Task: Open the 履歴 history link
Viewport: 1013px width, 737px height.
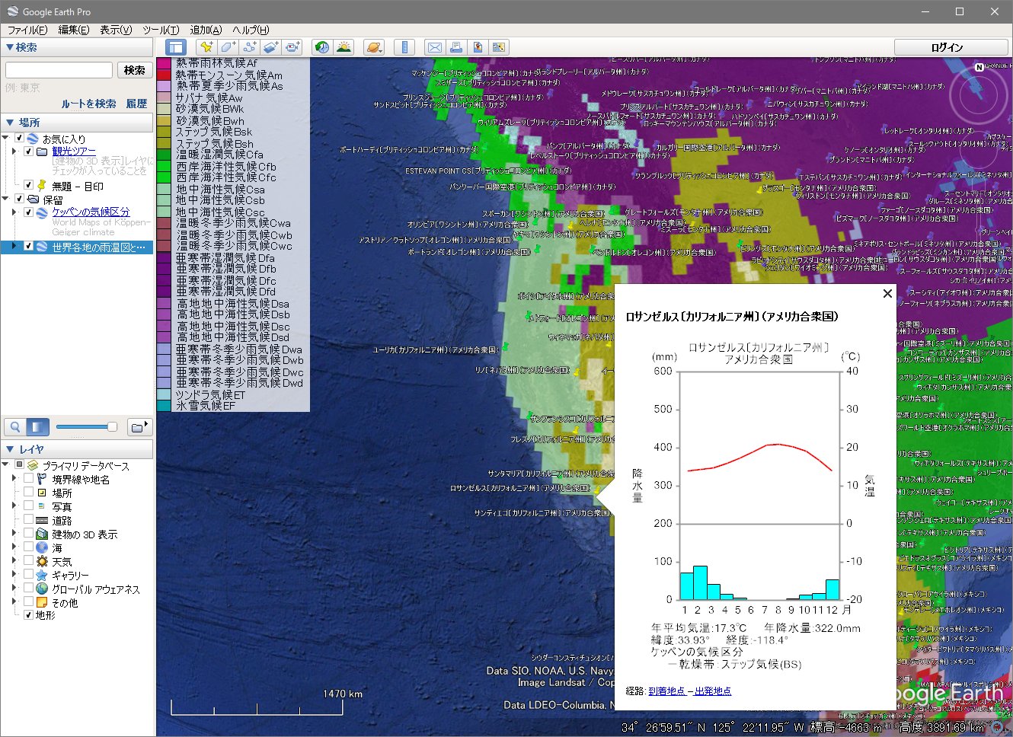Action: pyautogui.click(x=136, y=104)
